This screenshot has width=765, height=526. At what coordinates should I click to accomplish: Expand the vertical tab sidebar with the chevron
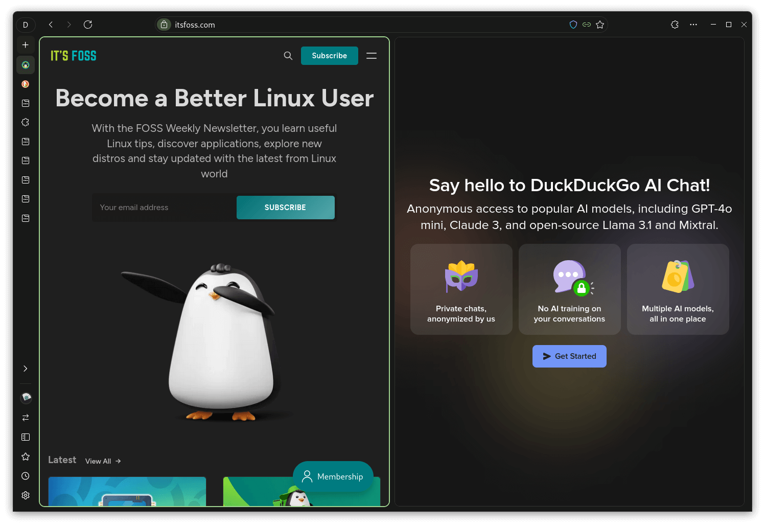click(26, 368)
